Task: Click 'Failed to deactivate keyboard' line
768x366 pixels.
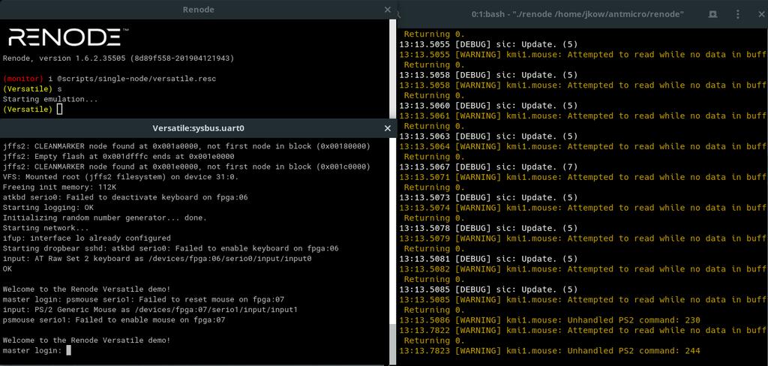Action: [125, 197]
